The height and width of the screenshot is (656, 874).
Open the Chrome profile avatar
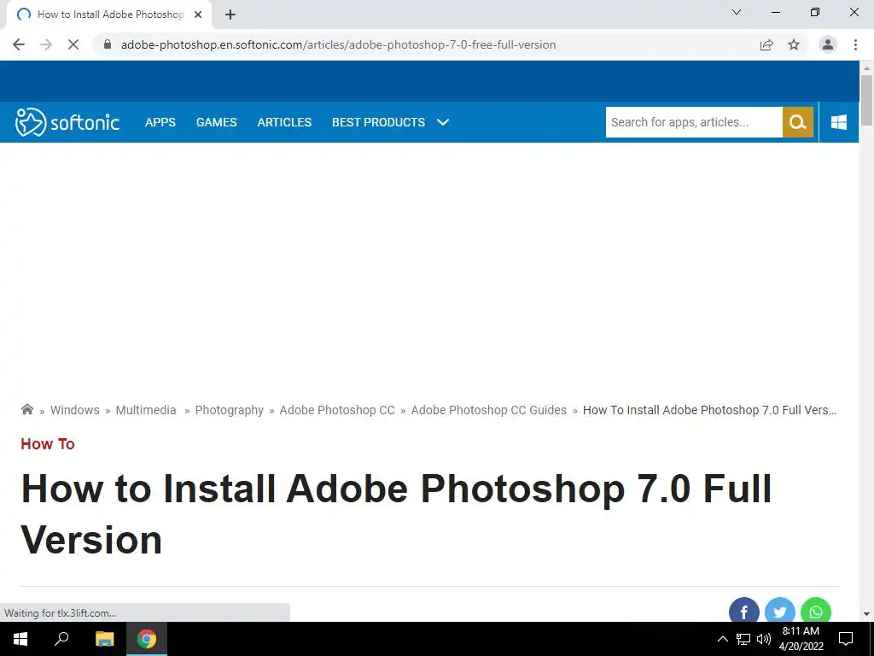coord(828,44)
